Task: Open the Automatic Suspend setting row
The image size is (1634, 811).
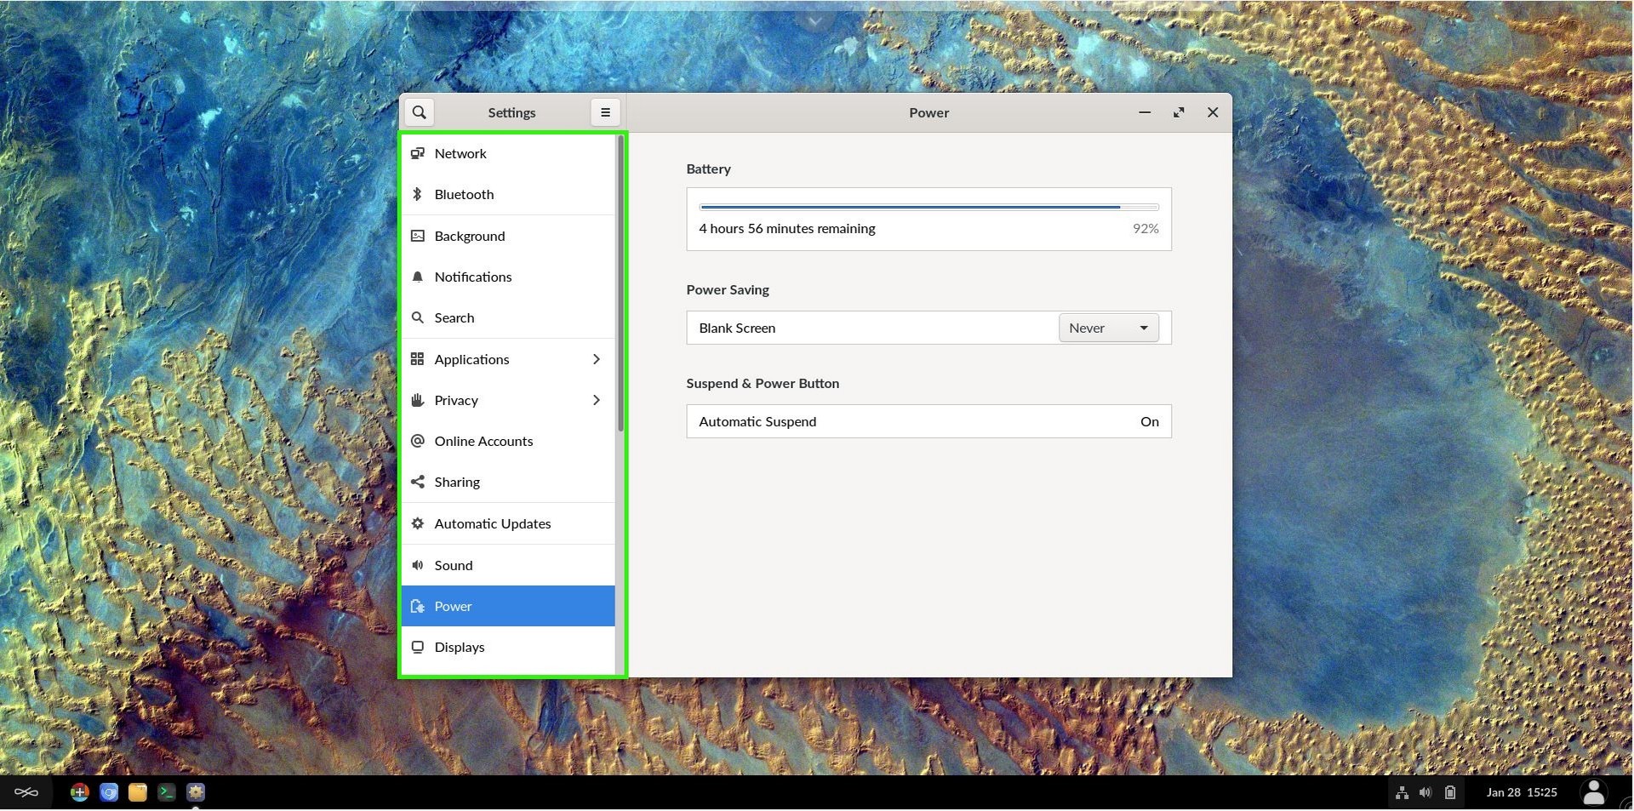Action: pyautogui.click(x=928, y=421)
